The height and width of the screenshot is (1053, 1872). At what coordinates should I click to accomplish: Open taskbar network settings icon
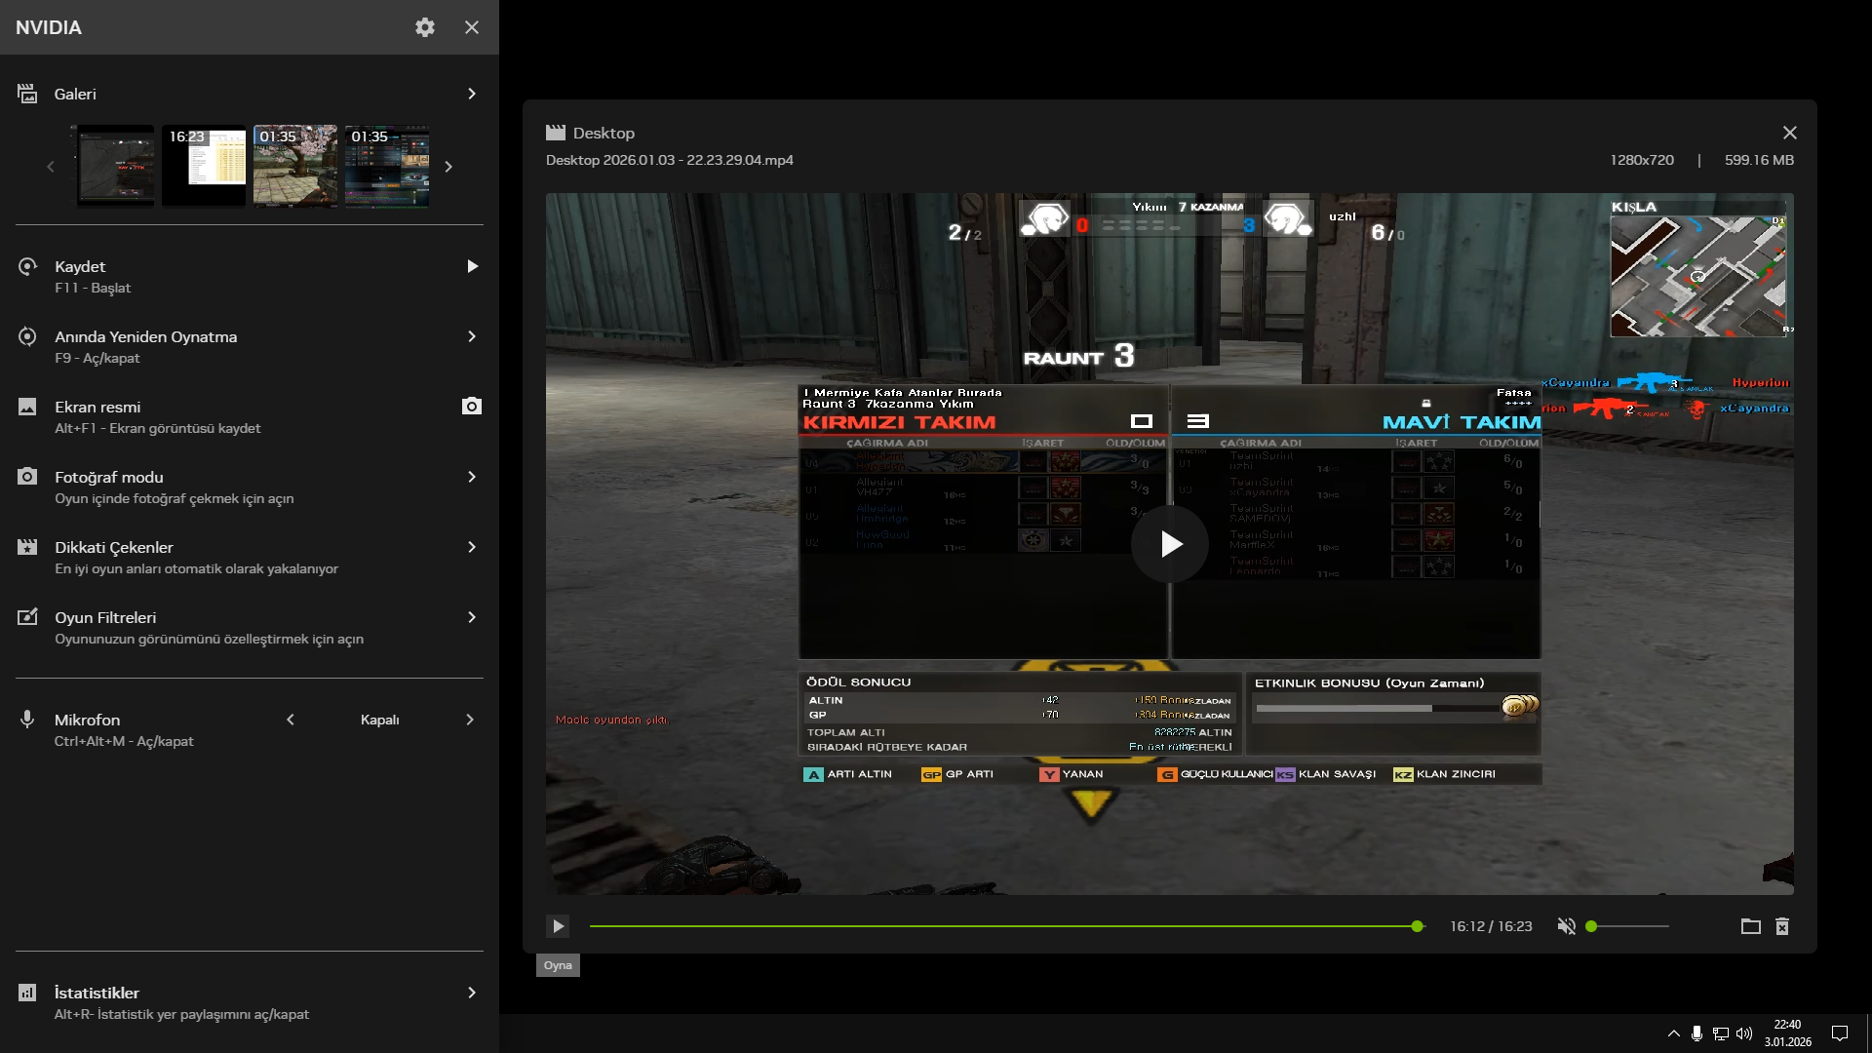point(1721,1033)
